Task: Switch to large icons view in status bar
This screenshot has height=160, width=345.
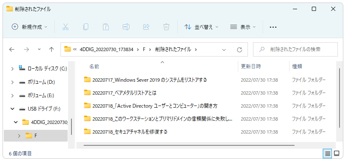Action: (x=337, y=154)
